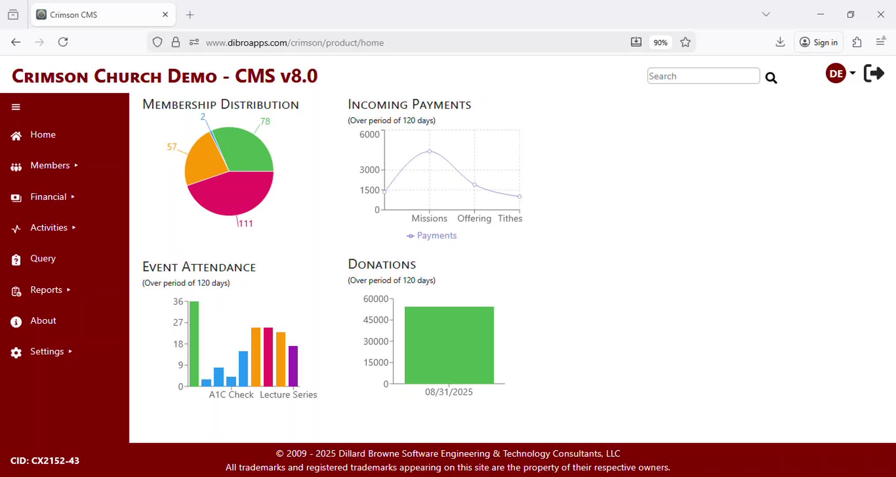Click the Financial money icon
This screenshot has width=896, height=477.
16,198
